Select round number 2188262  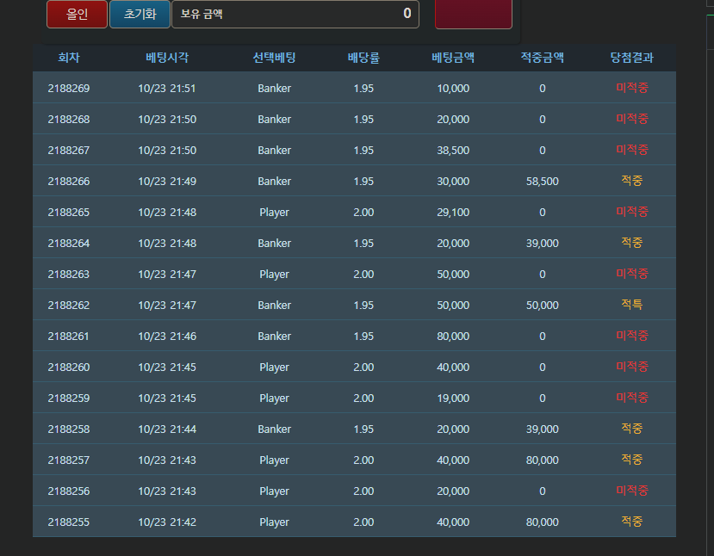click(69, 305)
